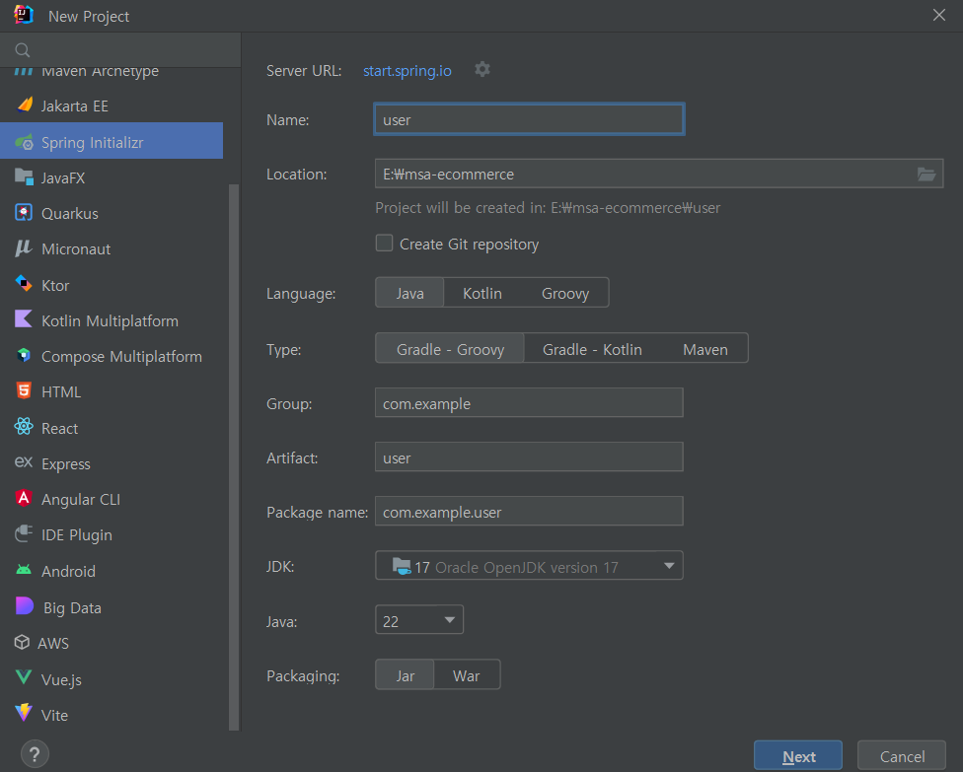Select Spring Initializr generator entry

[x=111, y=141]
